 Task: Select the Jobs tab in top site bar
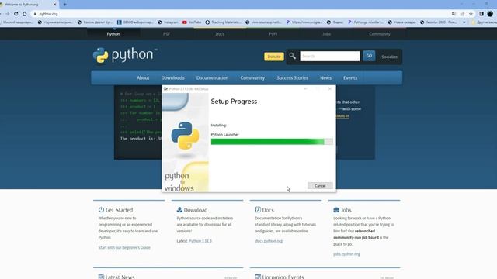326,34
